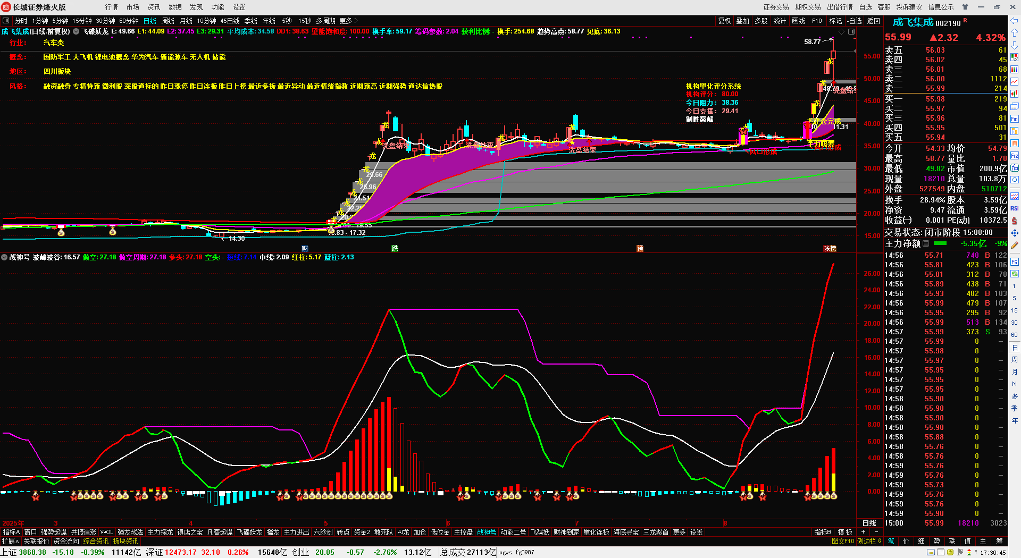Click the 自选 option in the top bar
The image size is (1021, 558).
point(866,7)
